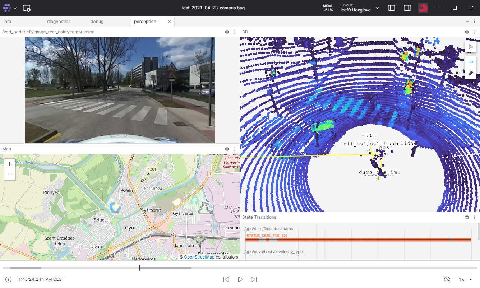Viewport: 480px width, 288px height.
Task: Click the 1:43:24.244 PM CEST time display
Action: coord(41,279)
